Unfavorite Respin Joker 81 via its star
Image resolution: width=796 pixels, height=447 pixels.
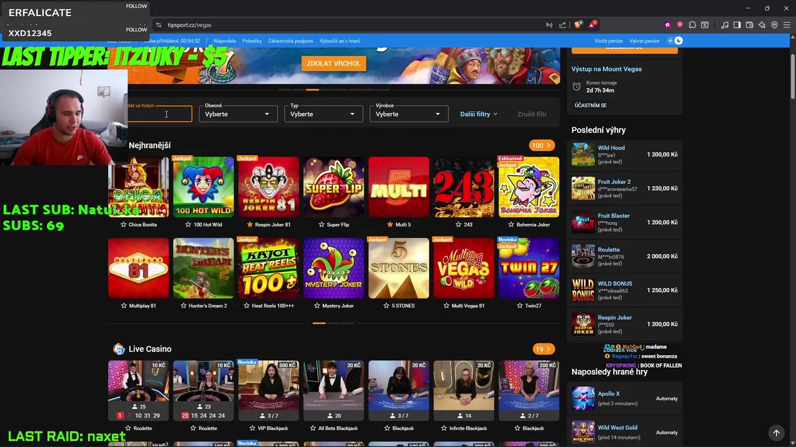coord(250,225)
